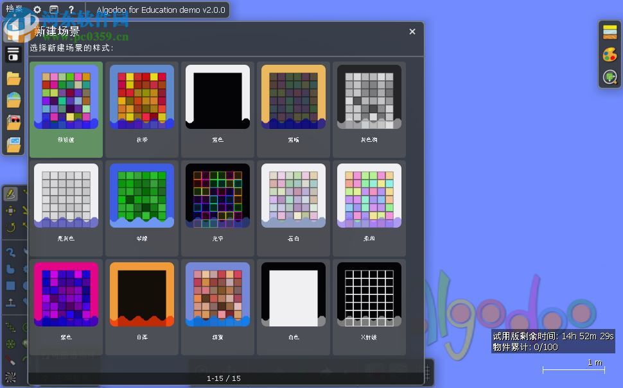The width and height of the screenshot is (623, 388).
Task: Click the 1 m scale ruler
Action: [574, 367]
